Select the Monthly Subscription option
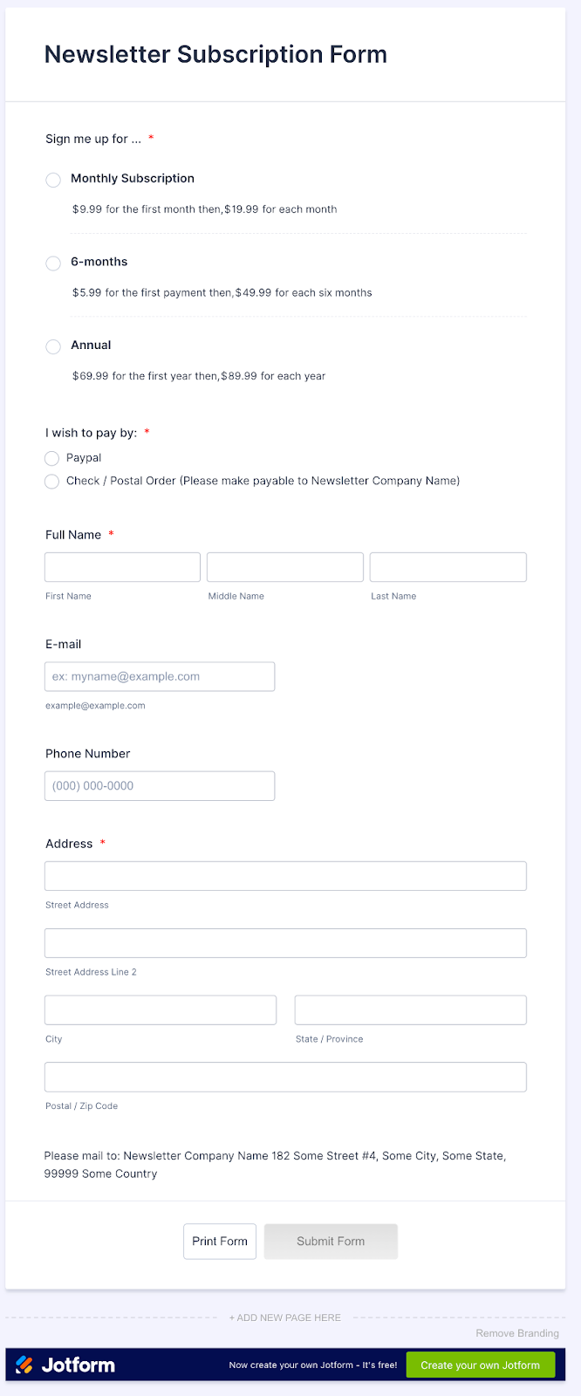581x1396 pixels. tap(53, 180)
